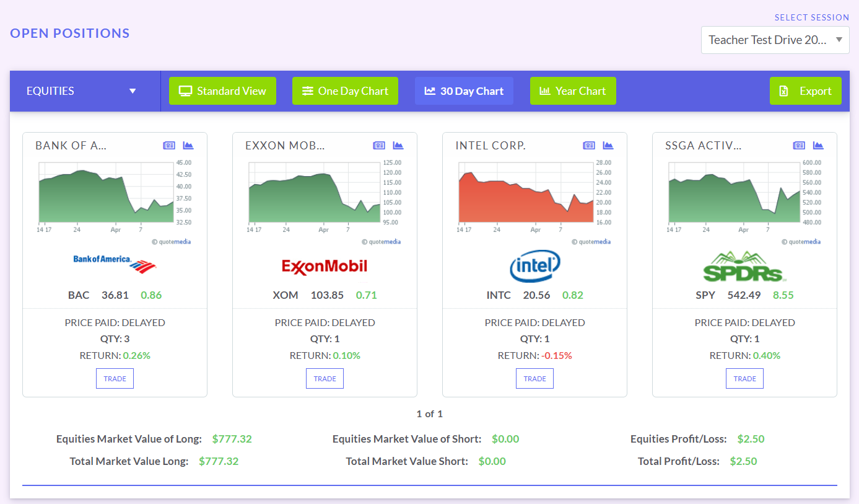Viewport: 859px width, 504px height.
Task: Click BAC return value 0.26%
Action: [x=136, y=356]
